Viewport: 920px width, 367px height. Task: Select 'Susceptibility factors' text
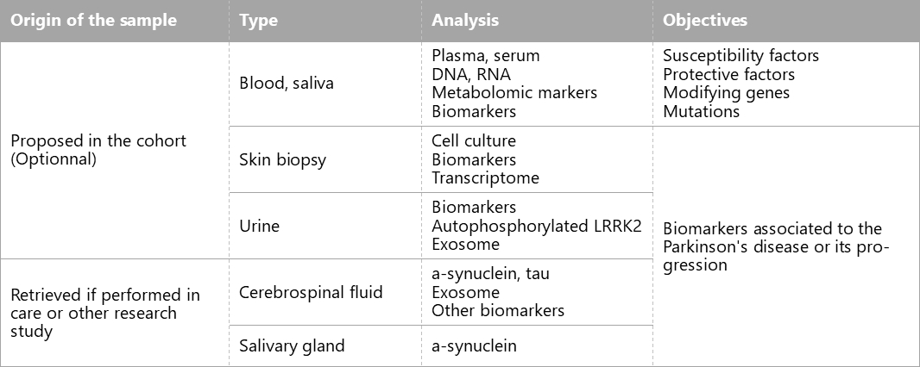[x=741, y=56]
